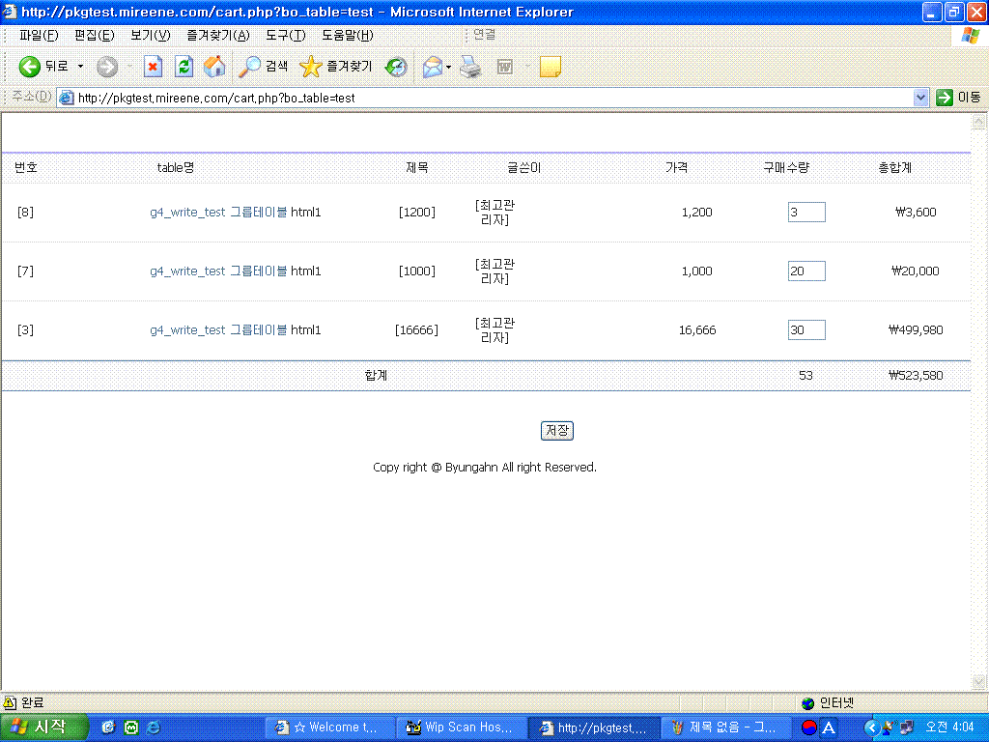Open g4_write_test link in row [8]

[187, 213]
